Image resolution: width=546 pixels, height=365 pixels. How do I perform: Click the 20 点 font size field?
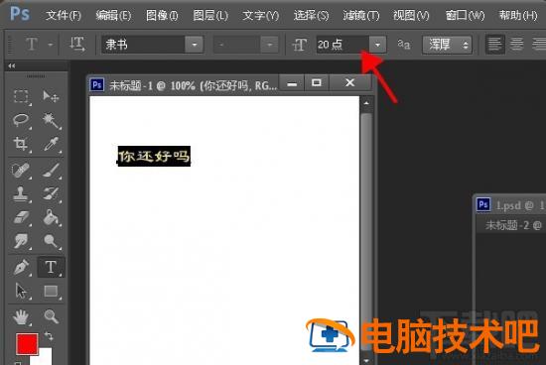click(342, 45)
